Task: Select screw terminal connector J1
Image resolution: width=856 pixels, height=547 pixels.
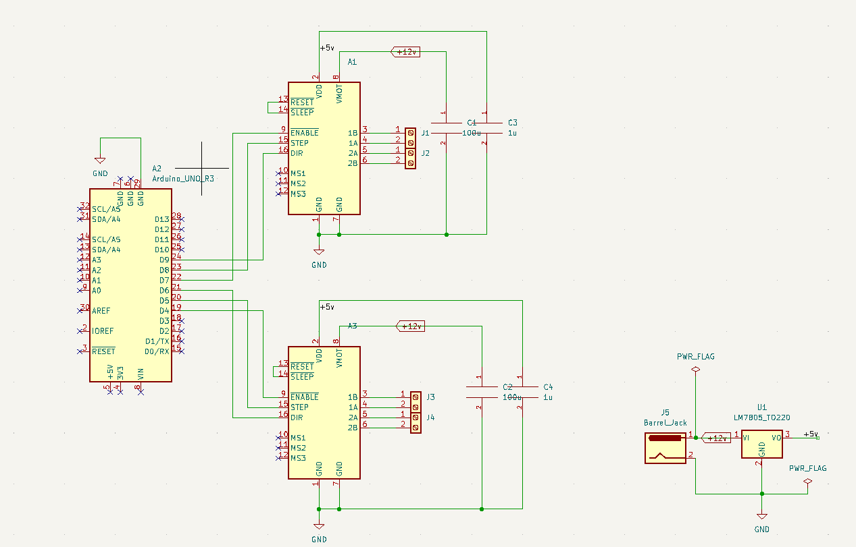Action: (x=410, y=136)
